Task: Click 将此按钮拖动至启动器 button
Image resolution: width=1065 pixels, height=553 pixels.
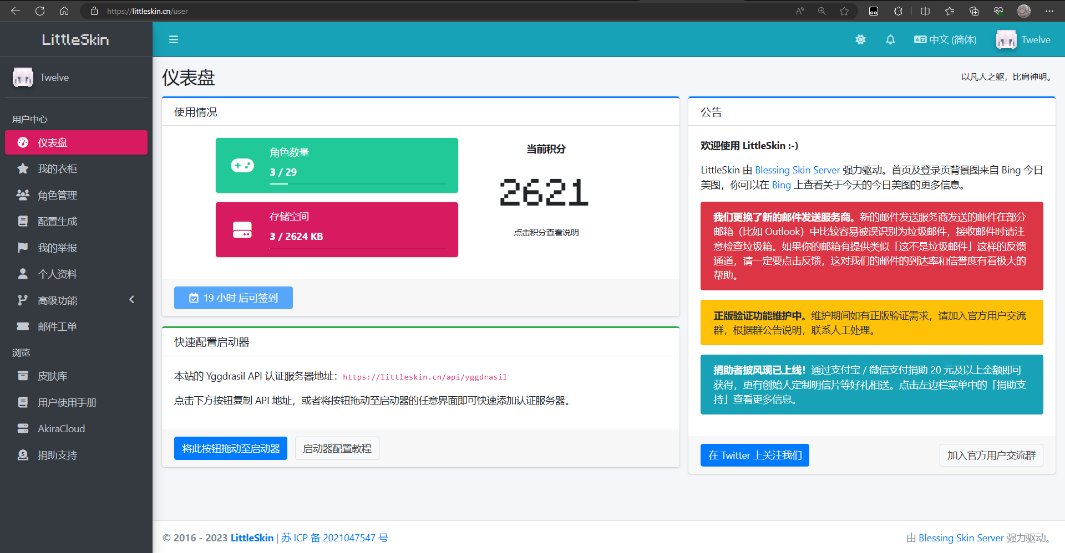Action: pos(231,448)
